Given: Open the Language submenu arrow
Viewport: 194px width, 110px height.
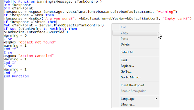Looking at the screenshot, I should (156, 99).
